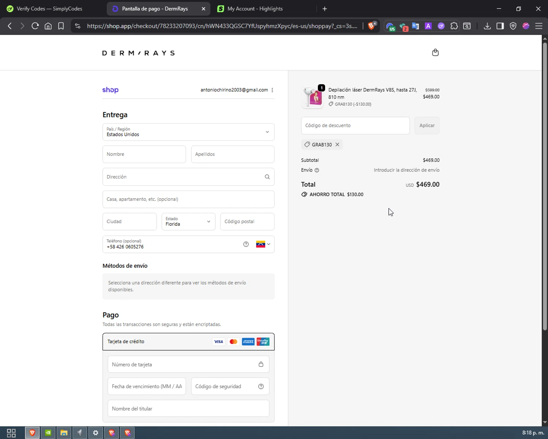Open phone country flag selector
Viewport: 548px width, 439px height.
coord(263,244)
